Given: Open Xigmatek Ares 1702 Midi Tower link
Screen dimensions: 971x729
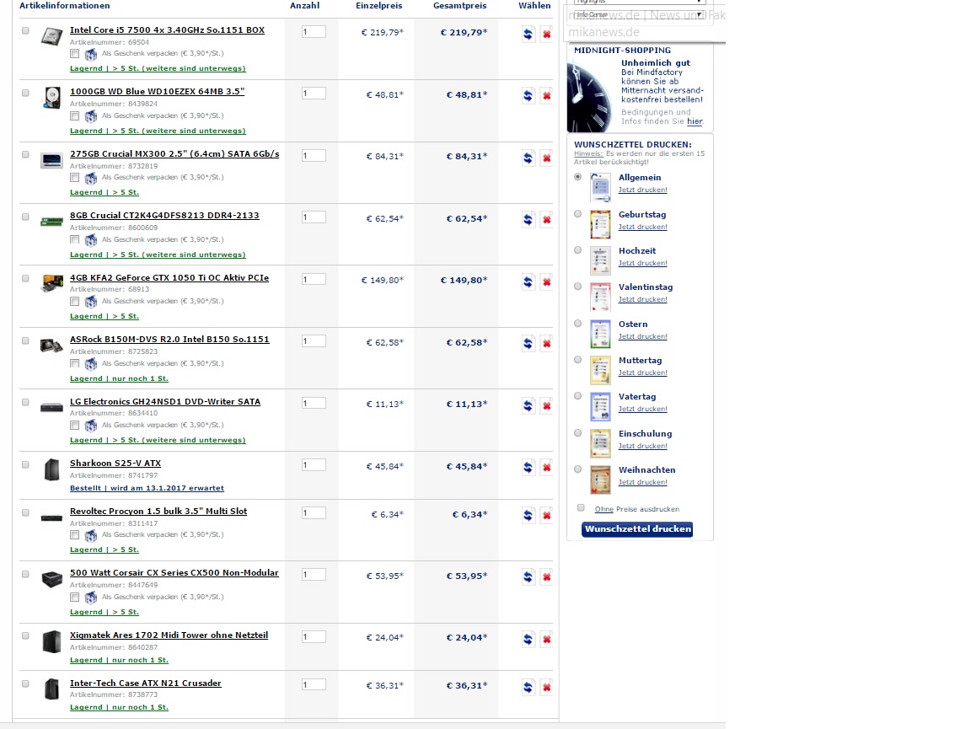Looking at the screenshot, I should 169,635.
